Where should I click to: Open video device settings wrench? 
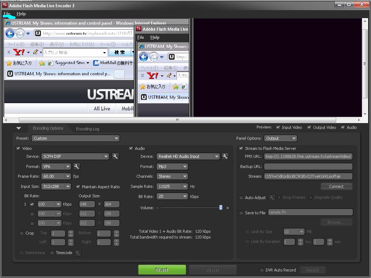point(115,156)
